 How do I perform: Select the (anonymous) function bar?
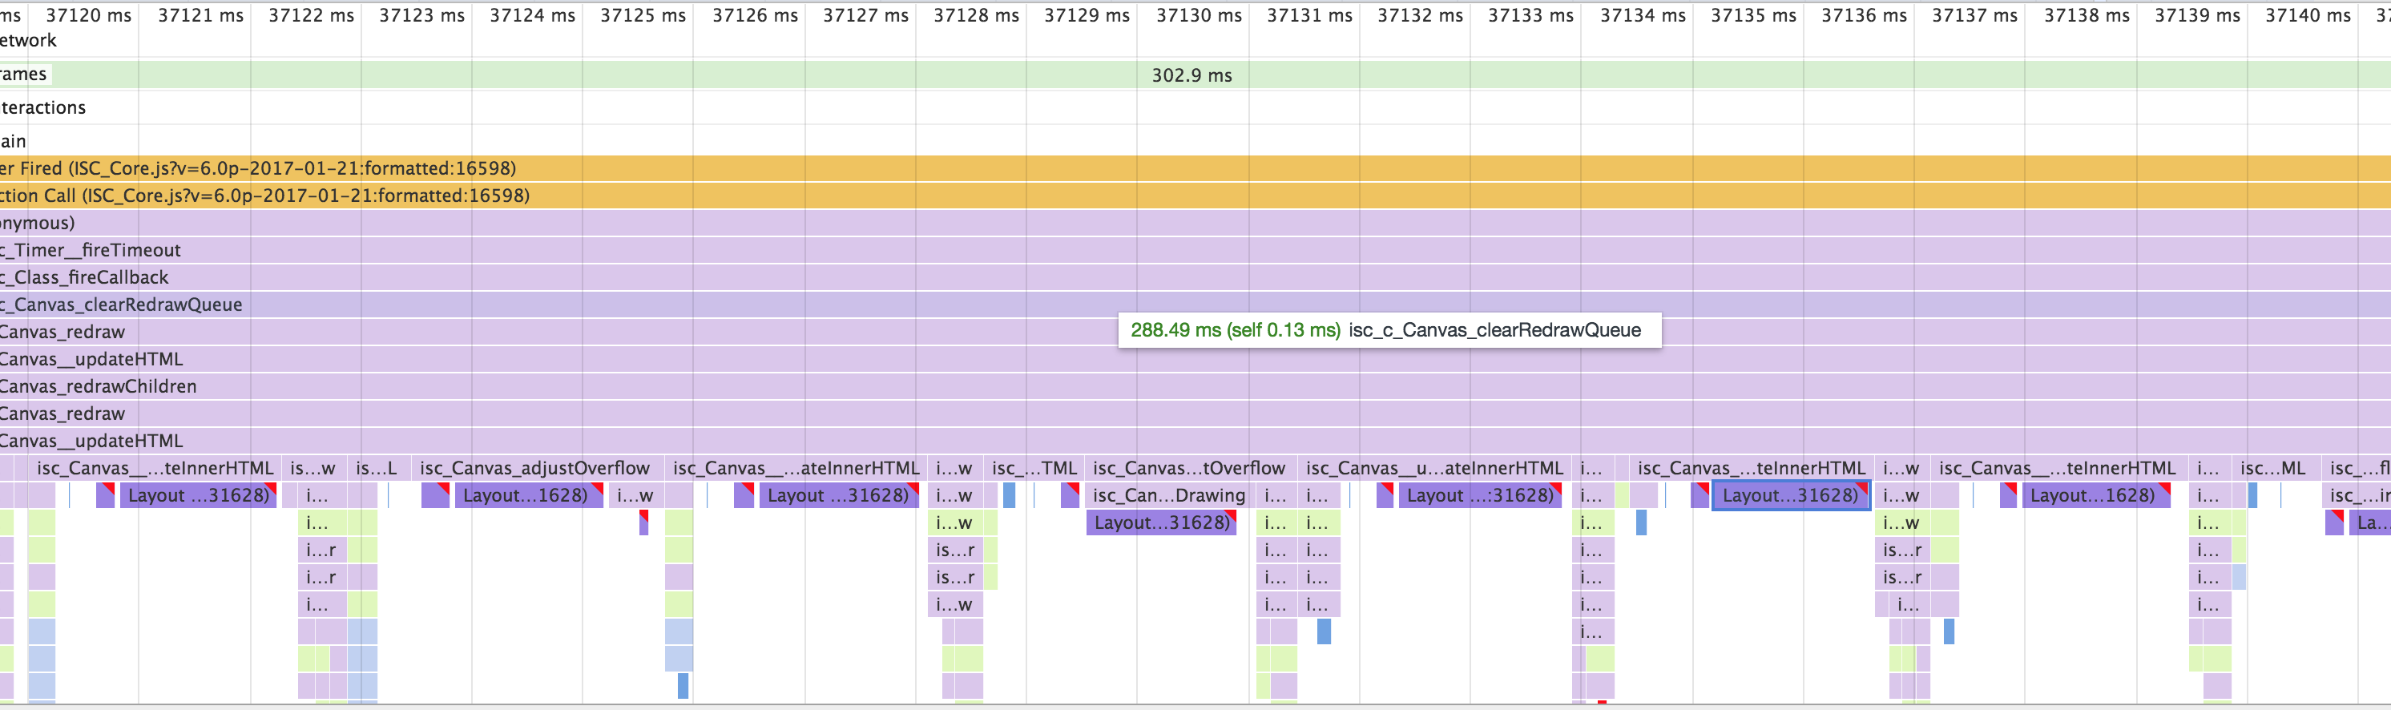tap(1195, 223)
